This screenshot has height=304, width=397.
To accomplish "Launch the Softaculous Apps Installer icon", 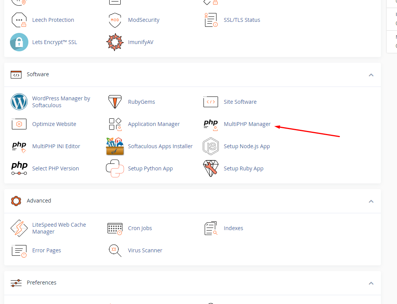I will (x=115, y=146).
